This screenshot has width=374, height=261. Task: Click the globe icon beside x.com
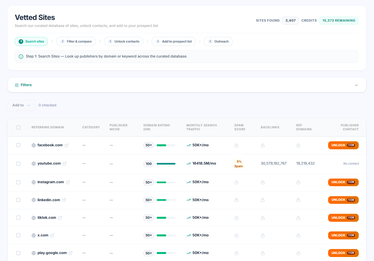(34, 235)
